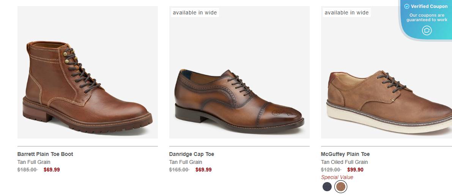The width and height of the screenshot is (452, 195).
Task: Click the coupon badge icon in the Verified Coupon widget
Action: 427,30
